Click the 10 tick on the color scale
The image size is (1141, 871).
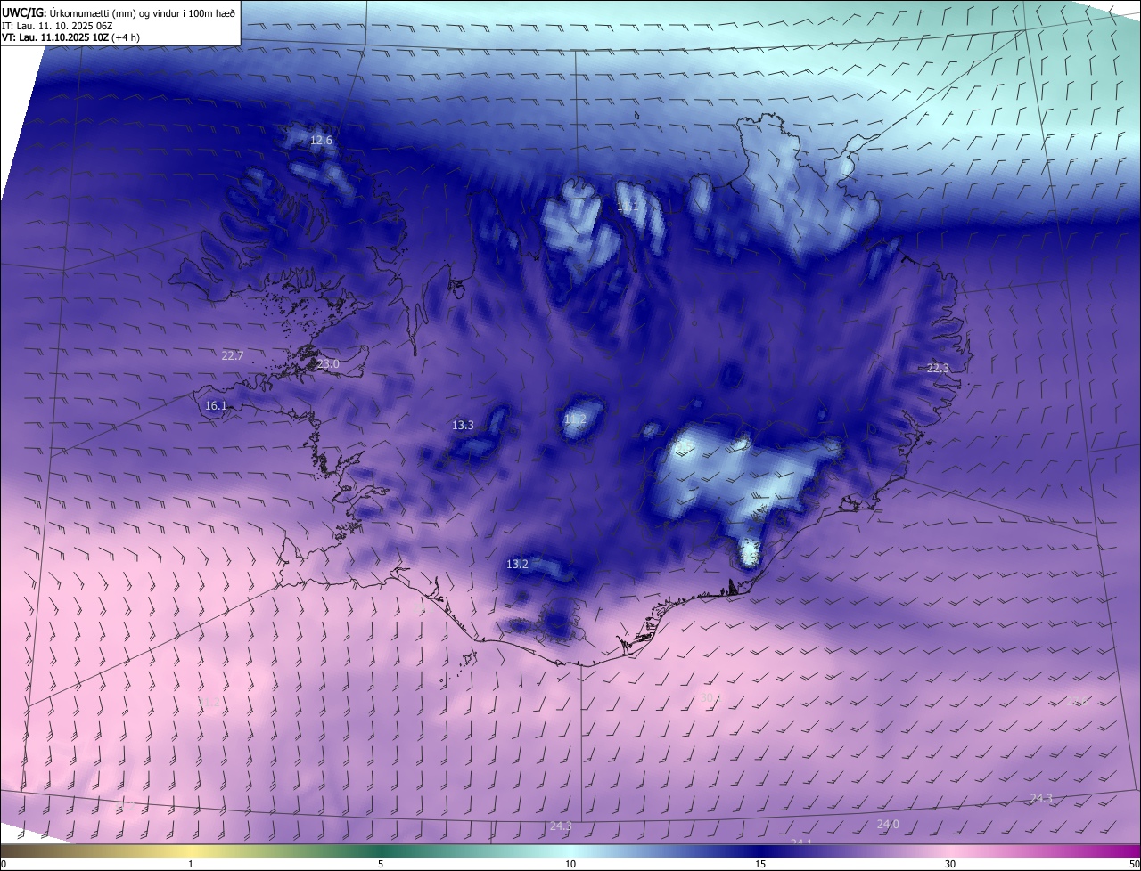coord(570,865)
